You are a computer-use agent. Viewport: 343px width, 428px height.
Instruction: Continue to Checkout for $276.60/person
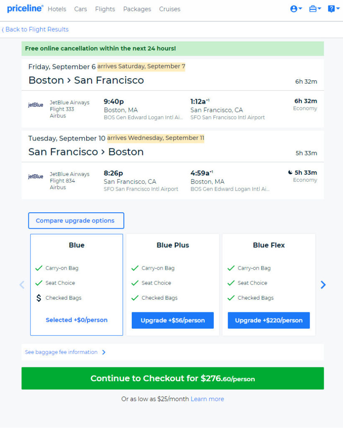point(173,378)
